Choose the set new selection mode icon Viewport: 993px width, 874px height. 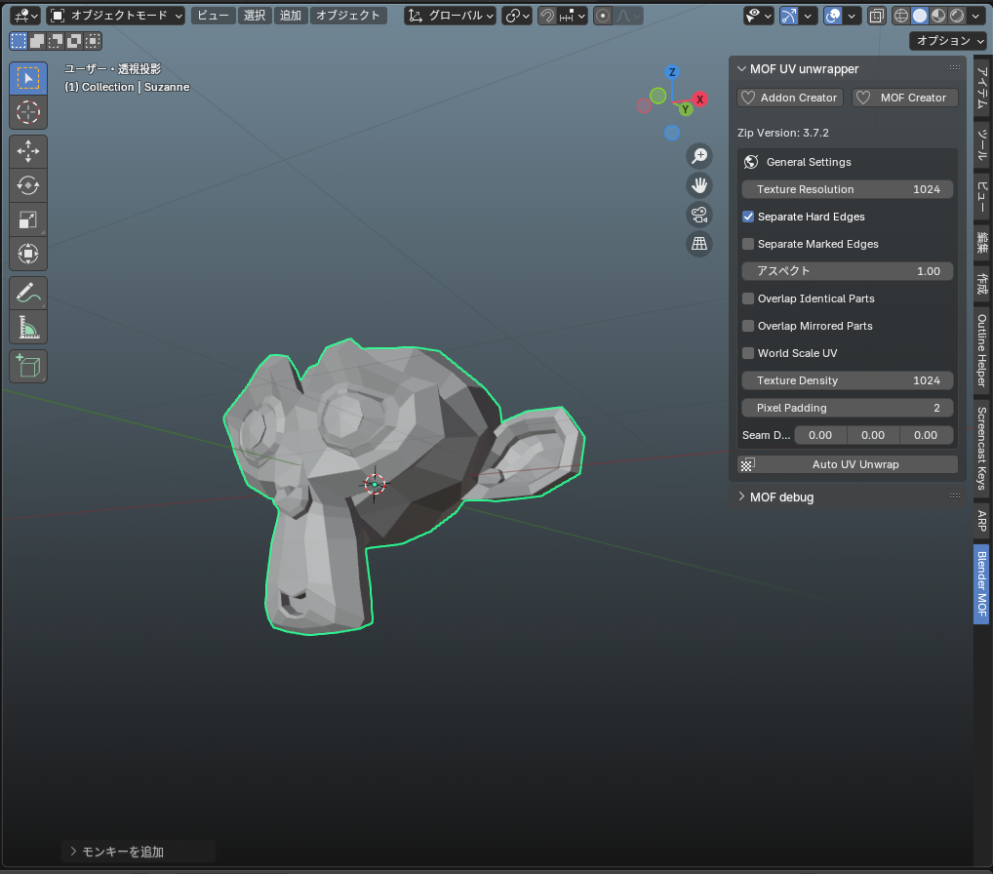[19, 41]
